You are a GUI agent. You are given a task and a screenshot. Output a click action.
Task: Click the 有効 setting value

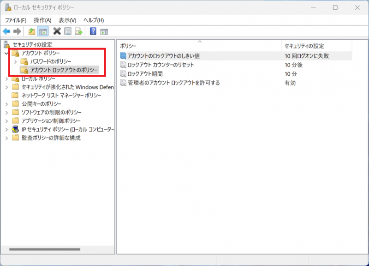tap(290, 83)
